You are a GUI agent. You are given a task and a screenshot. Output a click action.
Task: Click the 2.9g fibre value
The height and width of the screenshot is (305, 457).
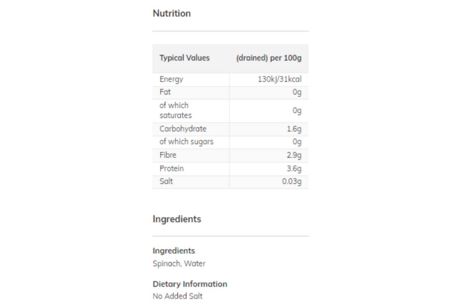pos(294,156)
